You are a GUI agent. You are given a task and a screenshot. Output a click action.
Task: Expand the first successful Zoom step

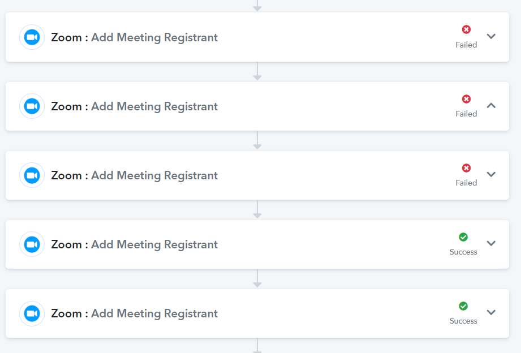point(491,243)
